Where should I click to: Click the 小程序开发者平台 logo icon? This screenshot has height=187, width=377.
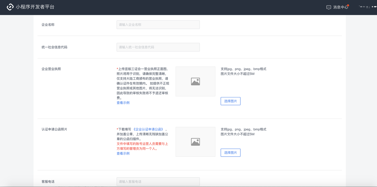[10, 7]
